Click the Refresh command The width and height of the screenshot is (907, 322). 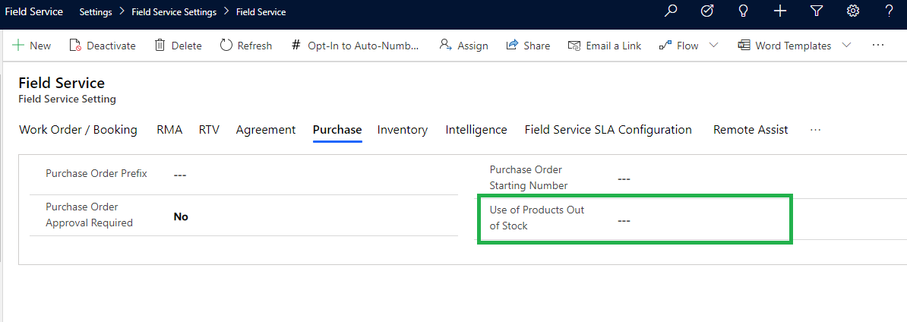click(x=245, y=46)
